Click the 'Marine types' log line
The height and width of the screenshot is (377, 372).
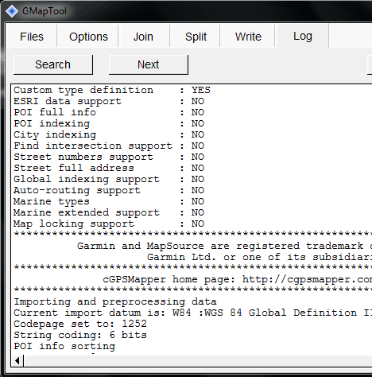click(x=109, y=201)
